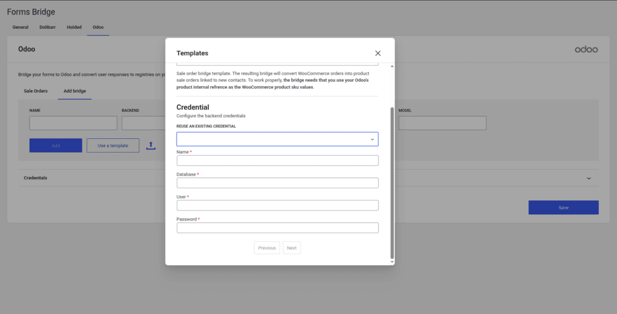Click the Credential heading in dialog
This screenshot has width=617, height=314.
(193, 107)
